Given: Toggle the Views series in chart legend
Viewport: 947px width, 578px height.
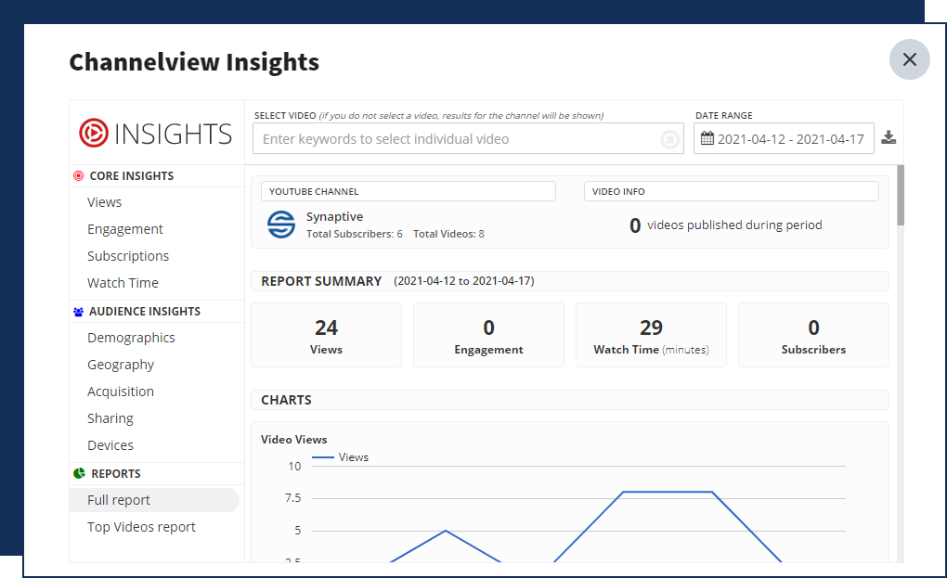Looking at the screenshot, I should coord(340,457).
